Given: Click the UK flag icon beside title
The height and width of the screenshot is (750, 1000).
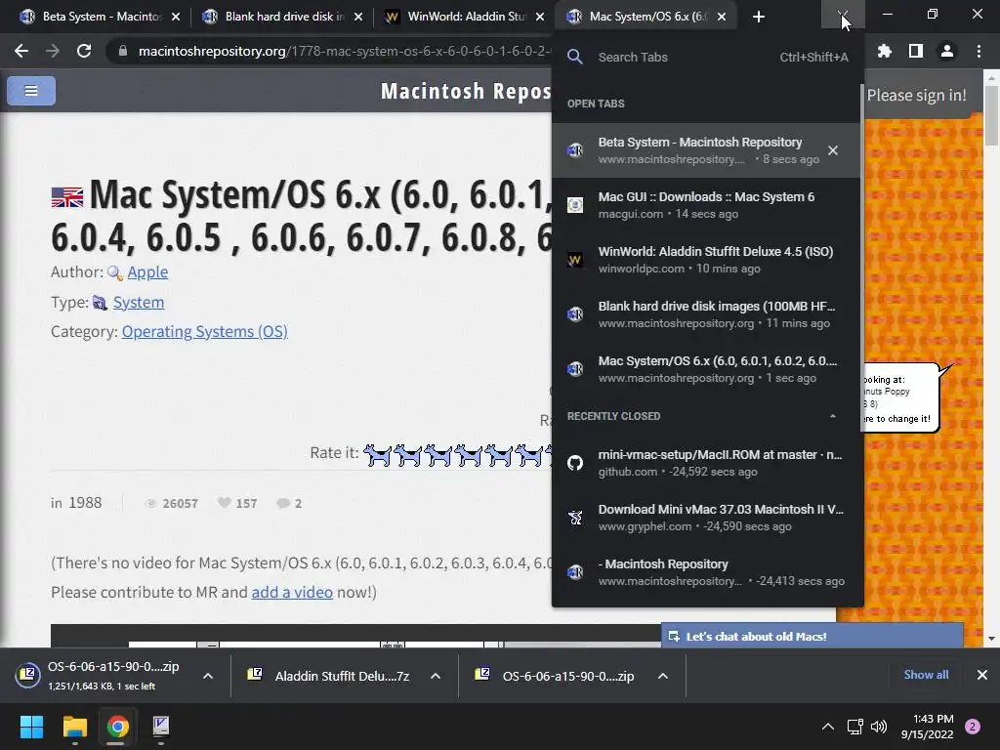Looking at the screenshot, I should click(67, 197).
